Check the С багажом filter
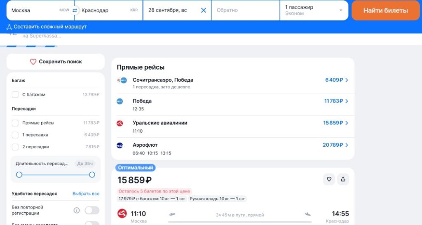The width and height of the screenshot is (422, 225). (15, 94)
